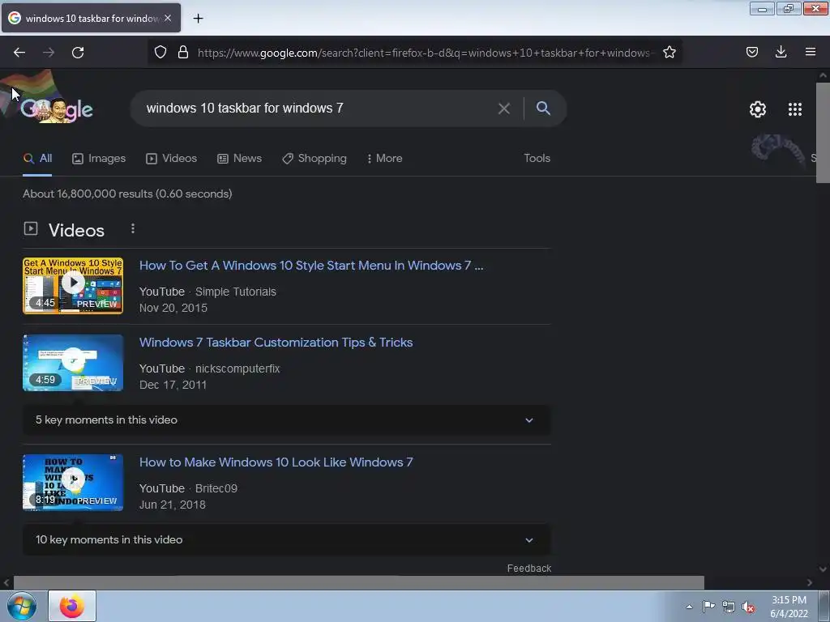Click the 'Jun 21, 2018' date

[172, 505]
